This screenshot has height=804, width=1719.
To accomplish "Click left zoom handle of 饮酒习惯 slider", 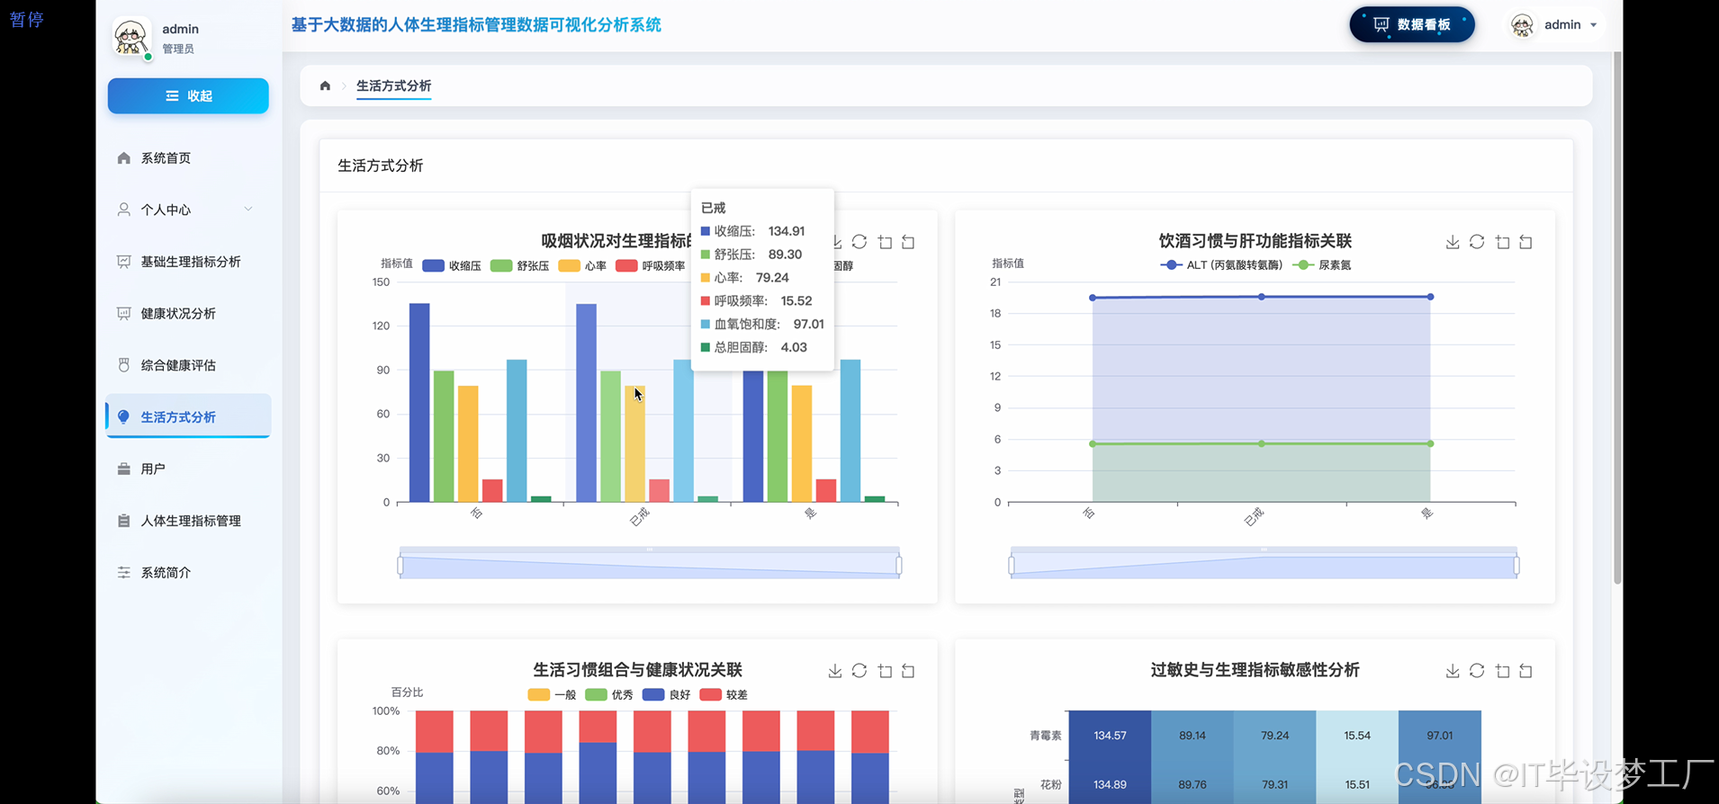I will (1012, 565).
